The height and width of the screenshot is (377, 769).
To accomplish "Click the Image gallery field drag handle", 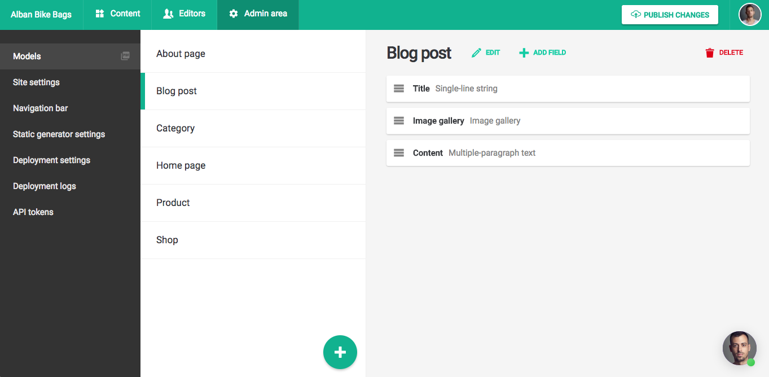I will [399, 121].
